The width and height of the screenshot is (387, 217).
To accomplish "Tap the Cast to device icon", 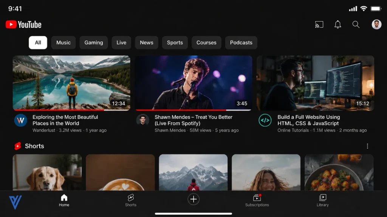I will 319,24.
